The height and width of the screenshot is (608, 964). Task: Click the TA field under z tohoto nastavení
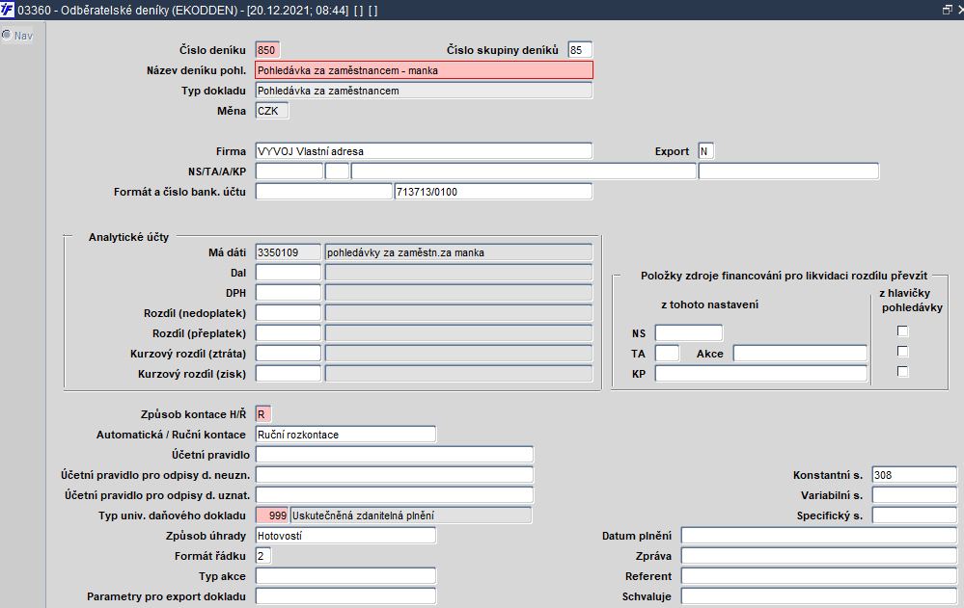point(667,354)
